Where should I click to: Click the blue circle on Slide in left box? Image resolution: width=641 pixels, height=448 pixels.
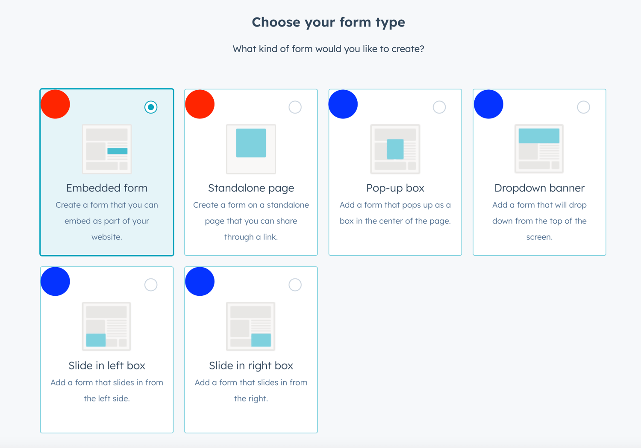tap(55, 281)
